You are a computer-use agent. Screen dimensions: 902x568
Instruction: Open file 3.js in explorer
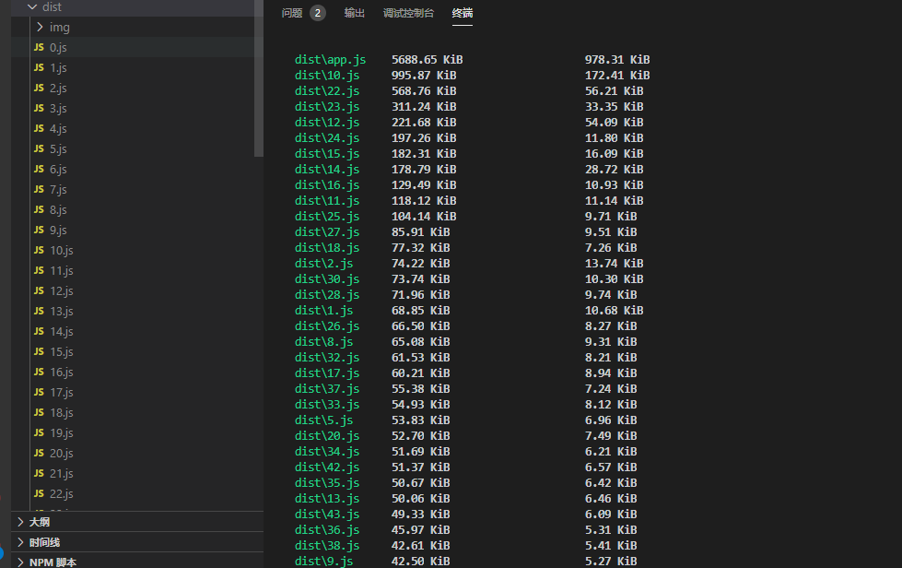[58, 108]
